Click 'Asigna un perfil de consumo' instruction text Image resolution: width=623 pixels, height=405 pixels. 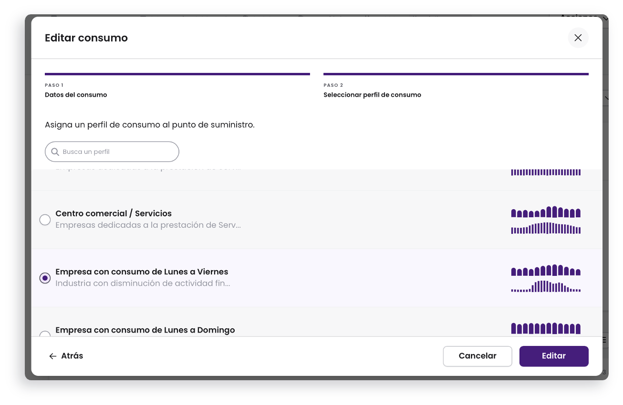pos(150,125)
